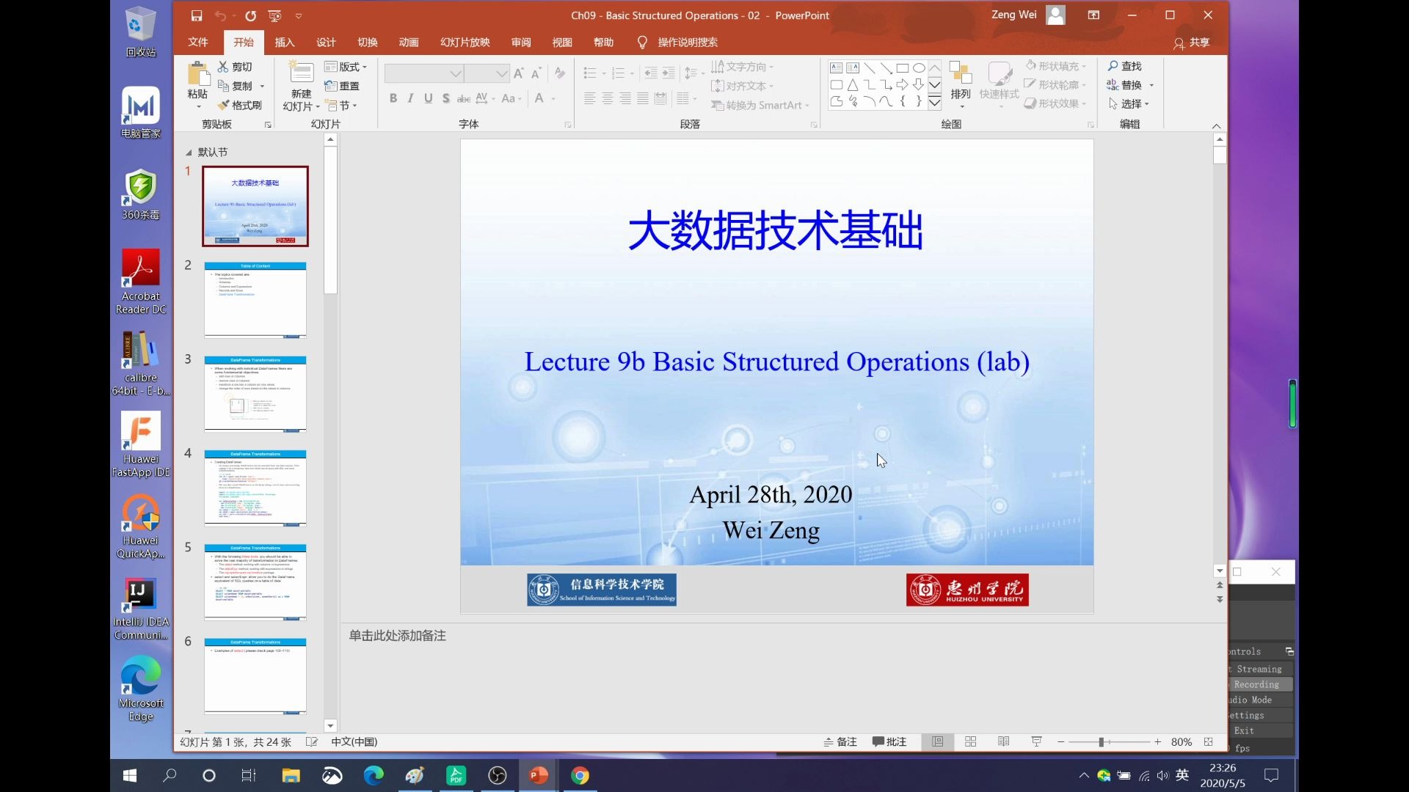Toggle underline formatting
1409x792 pixels.
pyautogui.click(x=428, y=98)
